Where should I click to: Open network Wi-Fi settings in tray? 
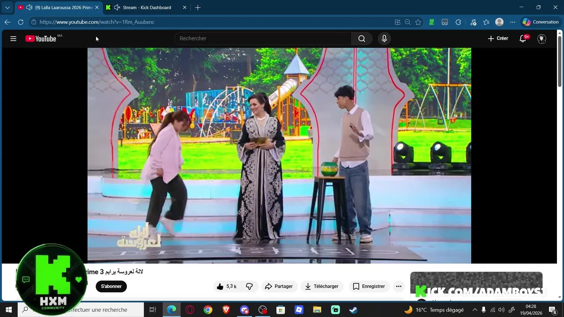pos(493,310)
